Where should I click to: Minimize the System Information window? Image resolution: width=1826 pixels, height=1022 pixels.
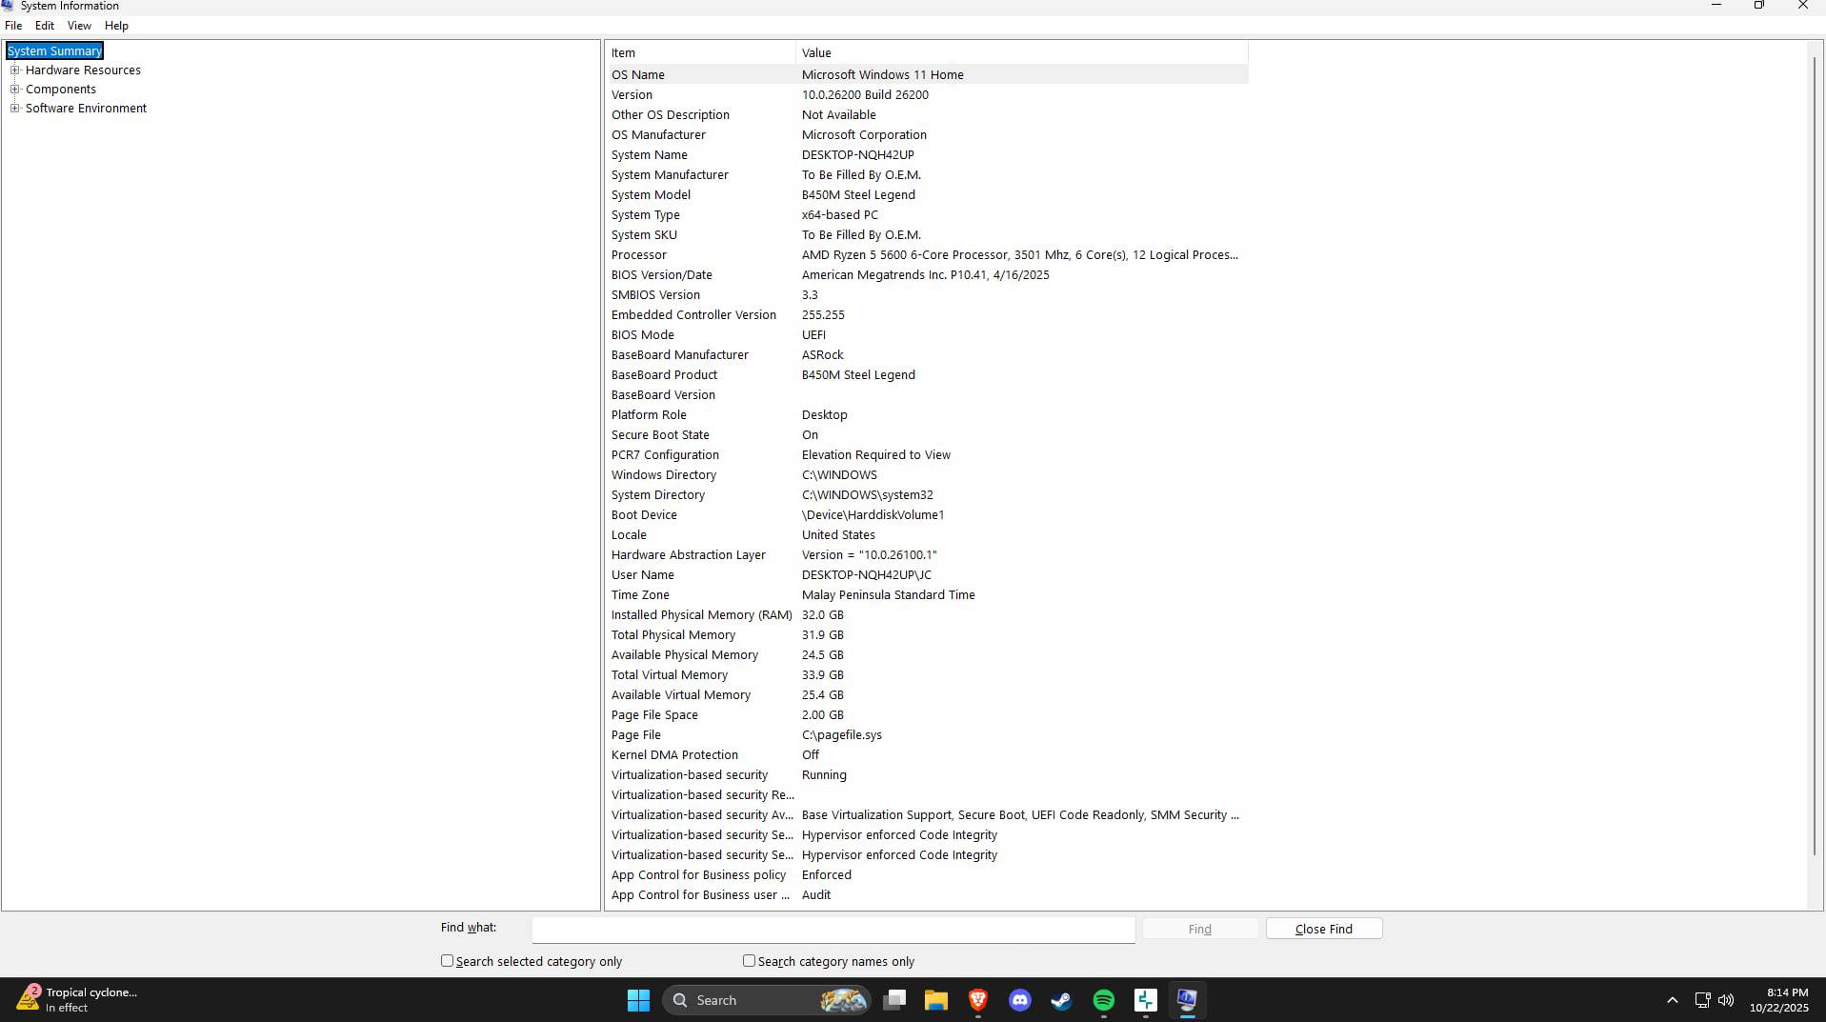pos(1716,6)
